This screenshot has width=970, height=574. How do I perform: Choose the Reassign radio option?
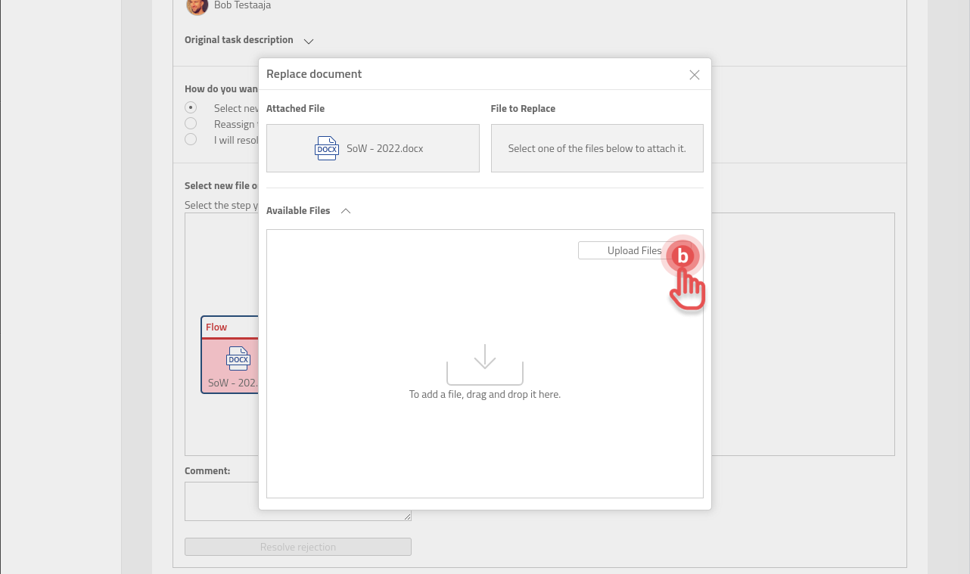pyautogui.click(x=191, y=123)
